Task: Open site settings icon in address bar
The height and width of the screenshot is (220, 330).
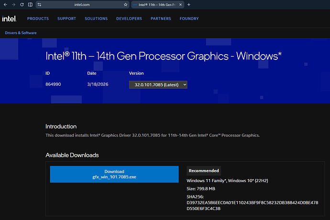Action: tap(40, 5)
